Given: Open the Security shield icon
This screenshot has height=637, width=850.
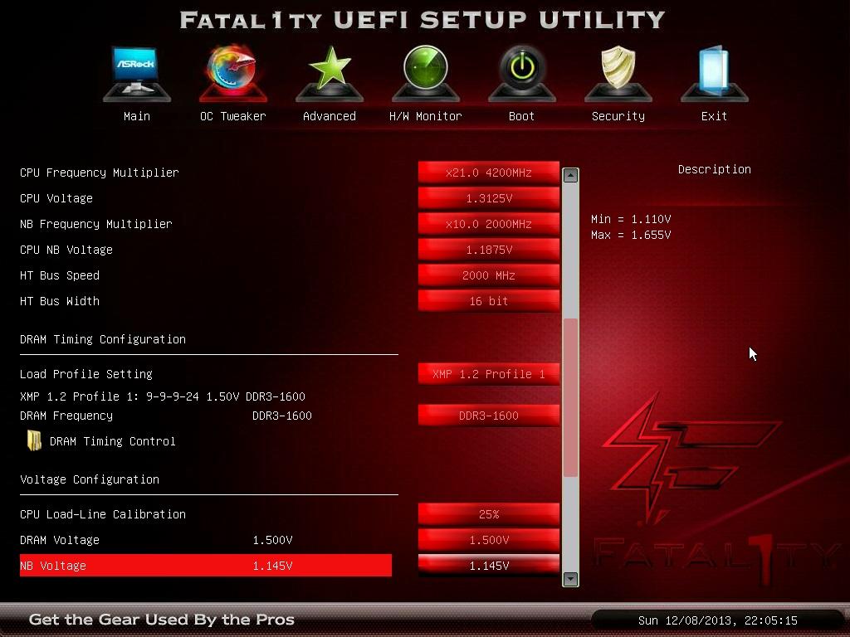Looking at the screenshot, I should [618, 73].
